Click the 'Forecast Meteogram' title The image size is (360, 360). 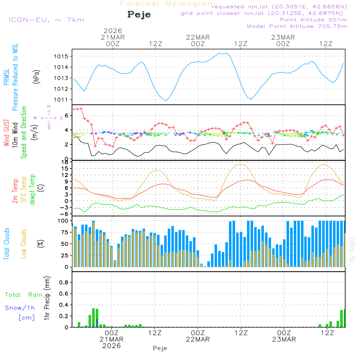(x=168, y=4)
